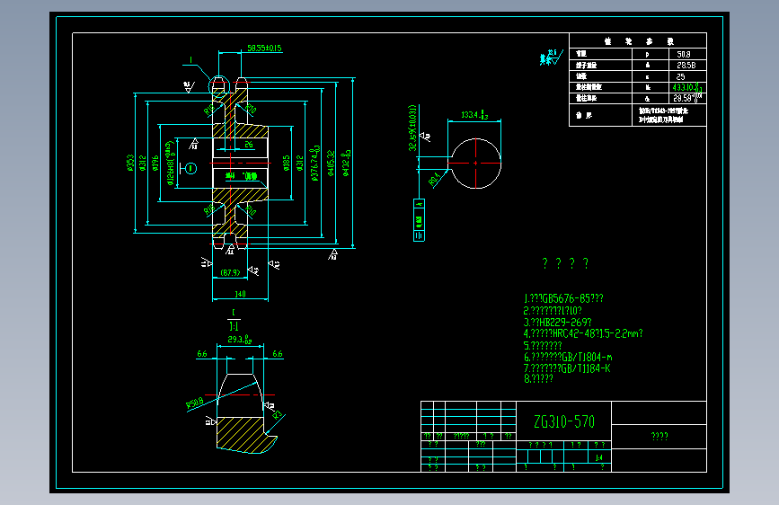Click the 50.8 value in parameter table
779x505 pixels.
click(x=684, y=54)
